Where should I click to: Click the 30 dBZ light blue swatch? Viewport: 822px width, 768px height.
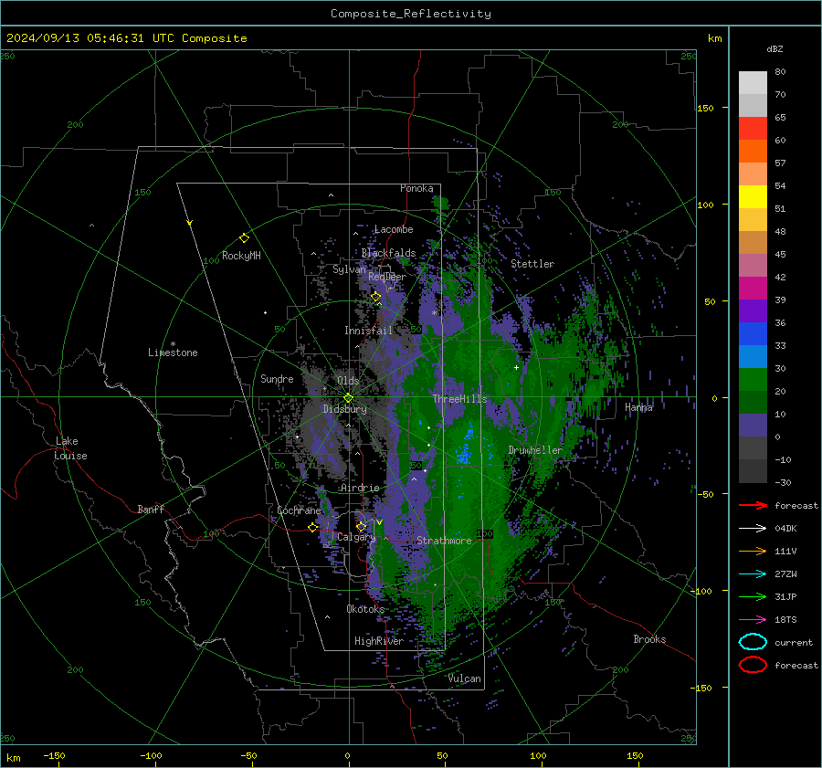point(753,356)
